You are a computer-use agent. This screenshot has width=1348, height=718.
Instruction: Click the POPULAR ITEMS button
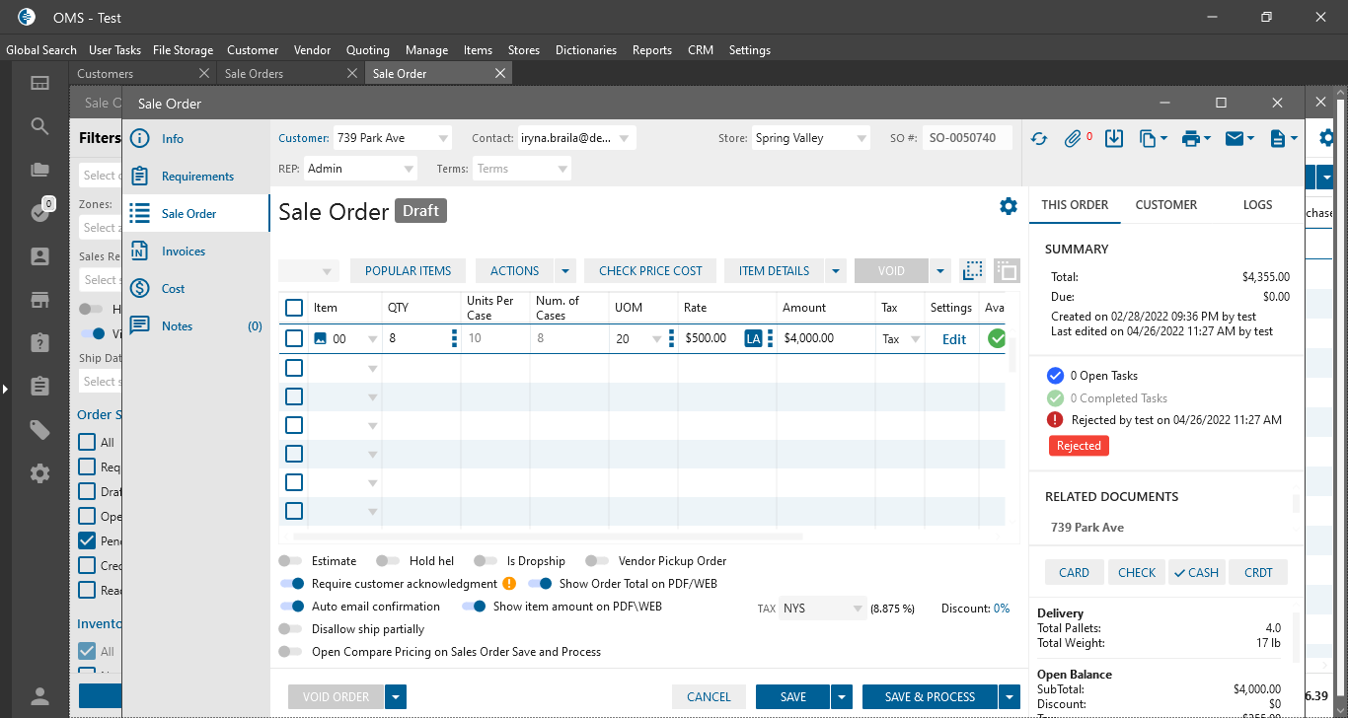[409, 271]
